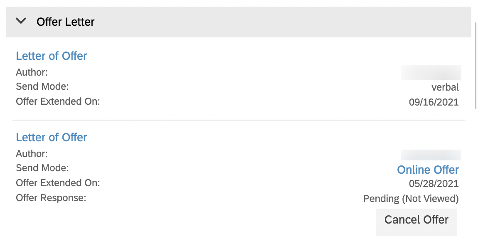Collapse the Offer Letter section chevron
This screenshot has width=478, height=246.
pos(21,21)
